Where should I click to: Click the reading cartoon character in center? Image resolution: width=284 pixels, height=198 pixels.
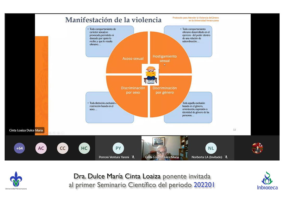pyautogui.click(x=151, y=75)
